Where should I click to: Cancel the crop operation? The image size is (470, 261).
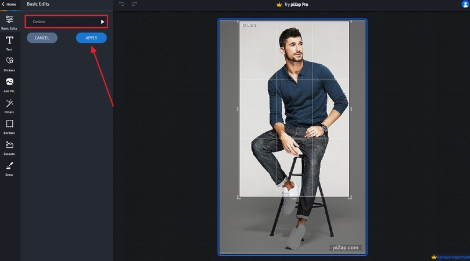[x=42, y=38]
